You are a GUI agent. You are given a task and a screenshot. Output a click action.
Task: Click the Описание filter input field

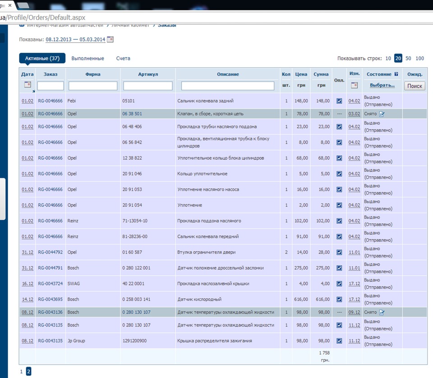[x=227, y=86]
